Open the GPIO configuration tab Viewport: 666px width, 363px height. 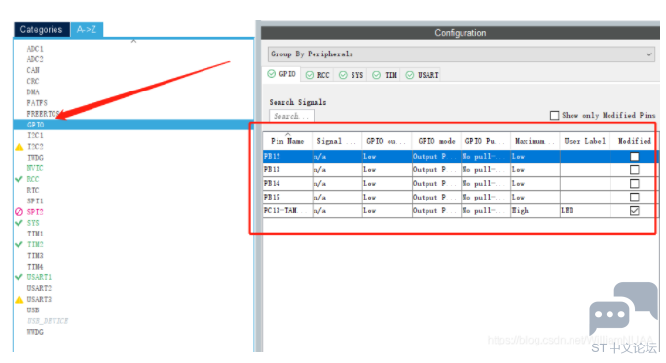(281, 74)
